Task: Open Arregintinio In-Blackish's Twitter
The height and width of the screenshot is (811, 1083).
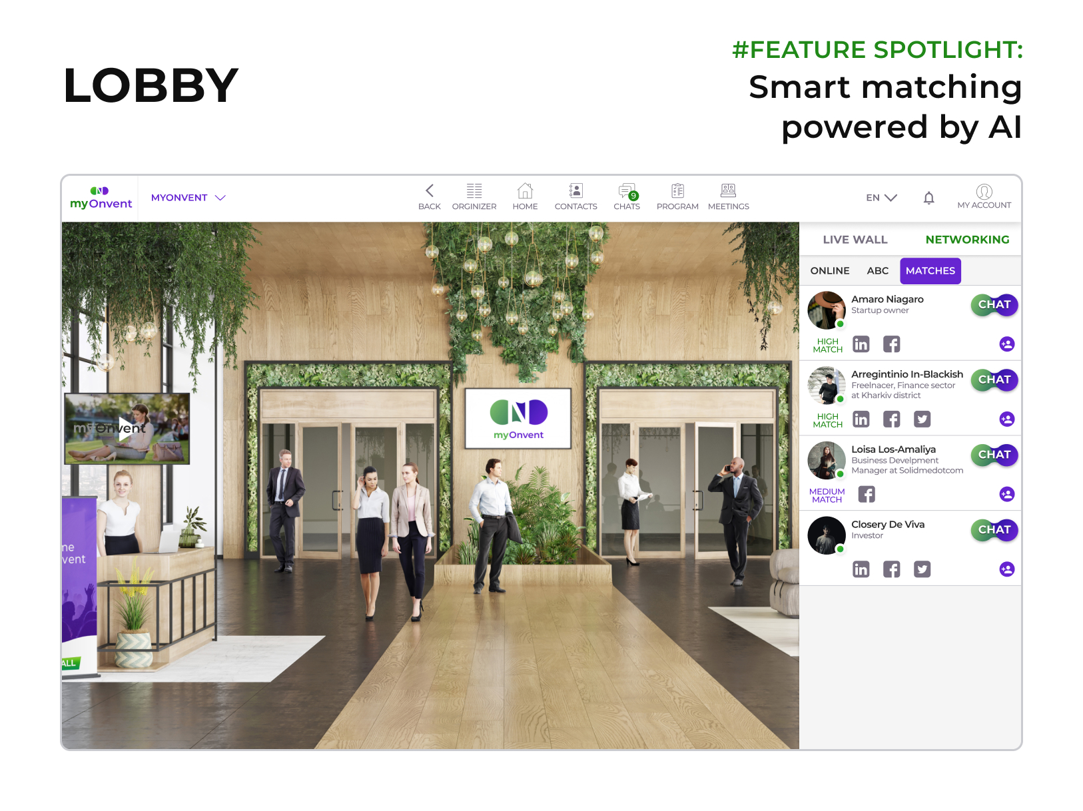Action: 922,419
